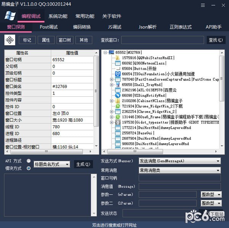Click the window finder crosshair drag icon
Screen dimensions: 229x228
click(x=10, y=40)
